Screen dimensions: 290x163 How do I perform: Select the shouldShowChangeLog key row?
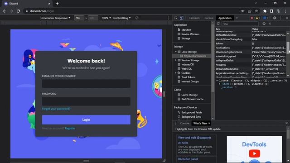[x=251, y=39]
